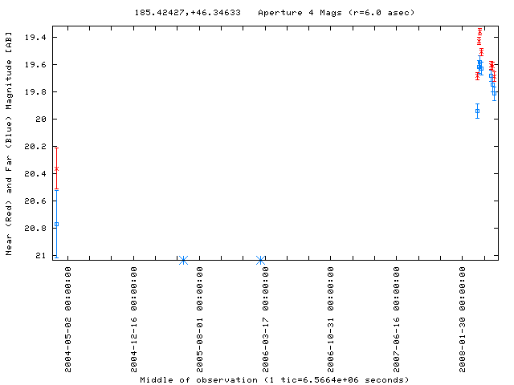
Task: Click the 20.2 y-axis tick label
Action: point(35,146)
